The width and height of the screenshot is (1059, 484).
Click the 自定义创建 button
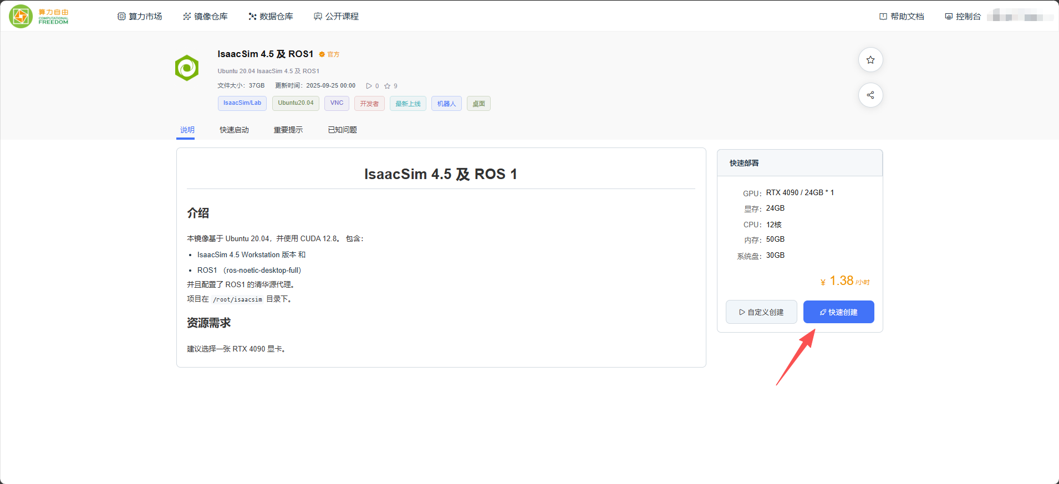click(x=761, y=312)
